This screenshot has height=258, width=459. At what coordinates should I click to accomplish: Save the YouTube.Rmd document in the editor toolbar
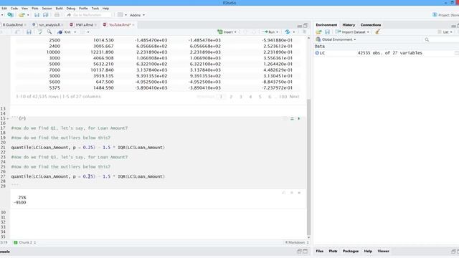tap(29, 32)
